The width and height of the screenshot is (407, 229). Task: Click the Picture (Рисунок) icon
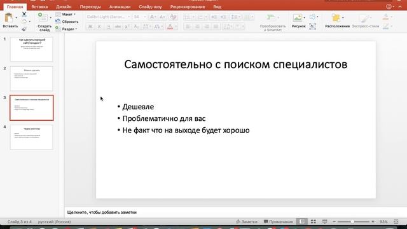(x=297, y=18)
